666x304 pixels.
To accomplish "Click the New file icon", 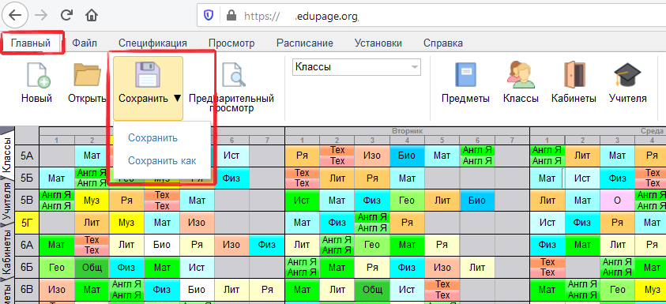I will point(38,76).
